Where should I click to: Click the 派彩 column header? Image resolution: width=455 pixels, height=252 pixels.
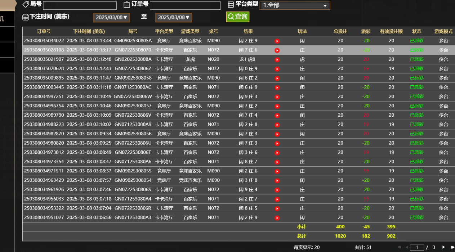tap(366, 31)
